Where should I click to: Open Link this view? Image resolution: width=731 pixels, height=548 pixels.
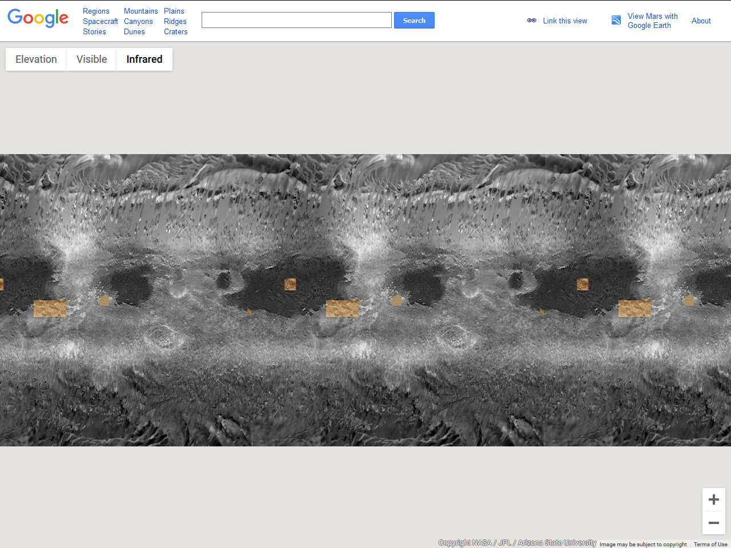(x=565, y=21)
